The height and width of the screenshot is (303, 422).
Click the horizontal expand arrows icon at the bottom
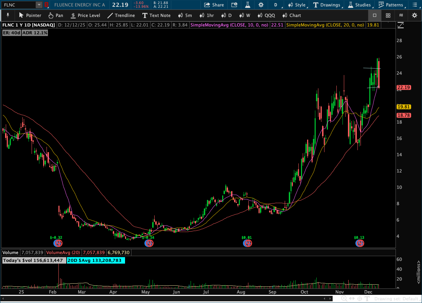pos(352,299)
